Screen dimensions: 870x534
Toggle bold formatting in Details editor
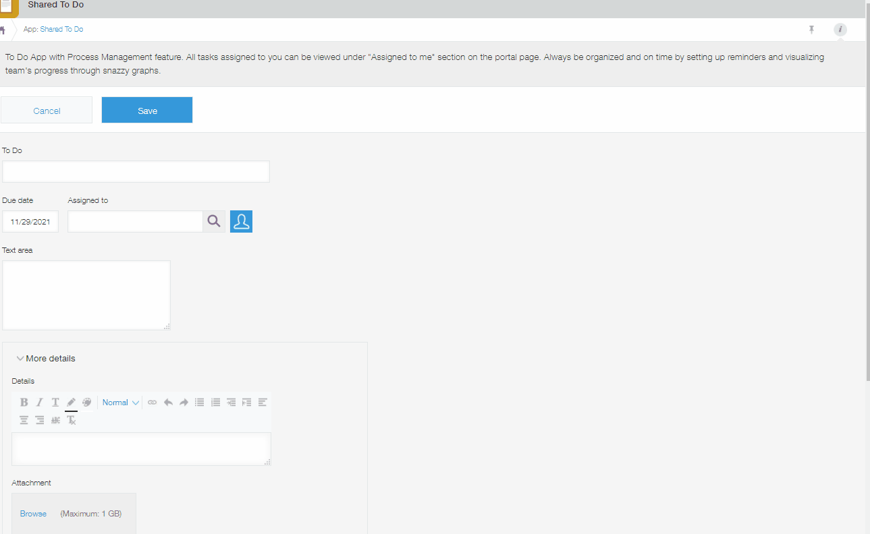pyautogui.click(x=24, y=403)
